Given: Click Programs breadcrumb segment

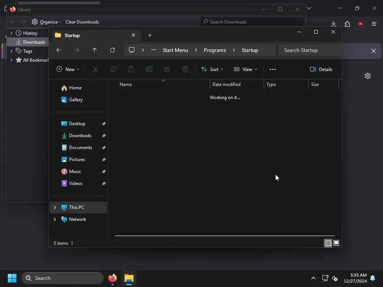Looking at the screenshot, I should tap(215, 50).
